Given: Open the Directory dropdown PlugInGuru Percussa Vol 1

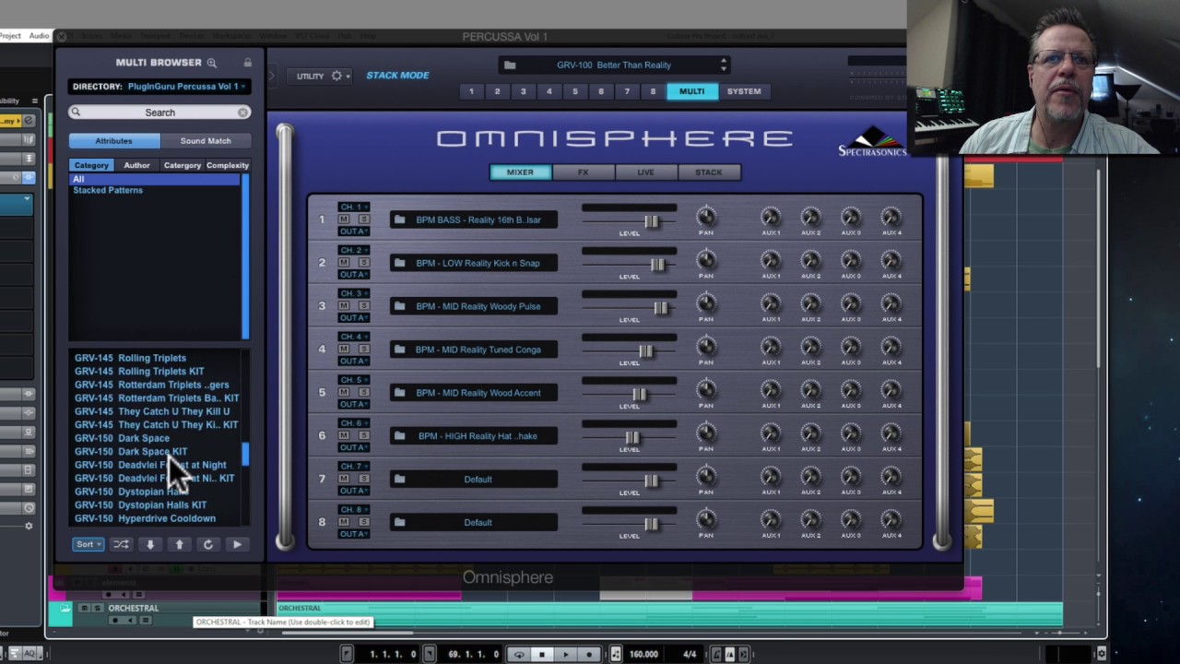Looking at the screenshot, I should (159, 87).
